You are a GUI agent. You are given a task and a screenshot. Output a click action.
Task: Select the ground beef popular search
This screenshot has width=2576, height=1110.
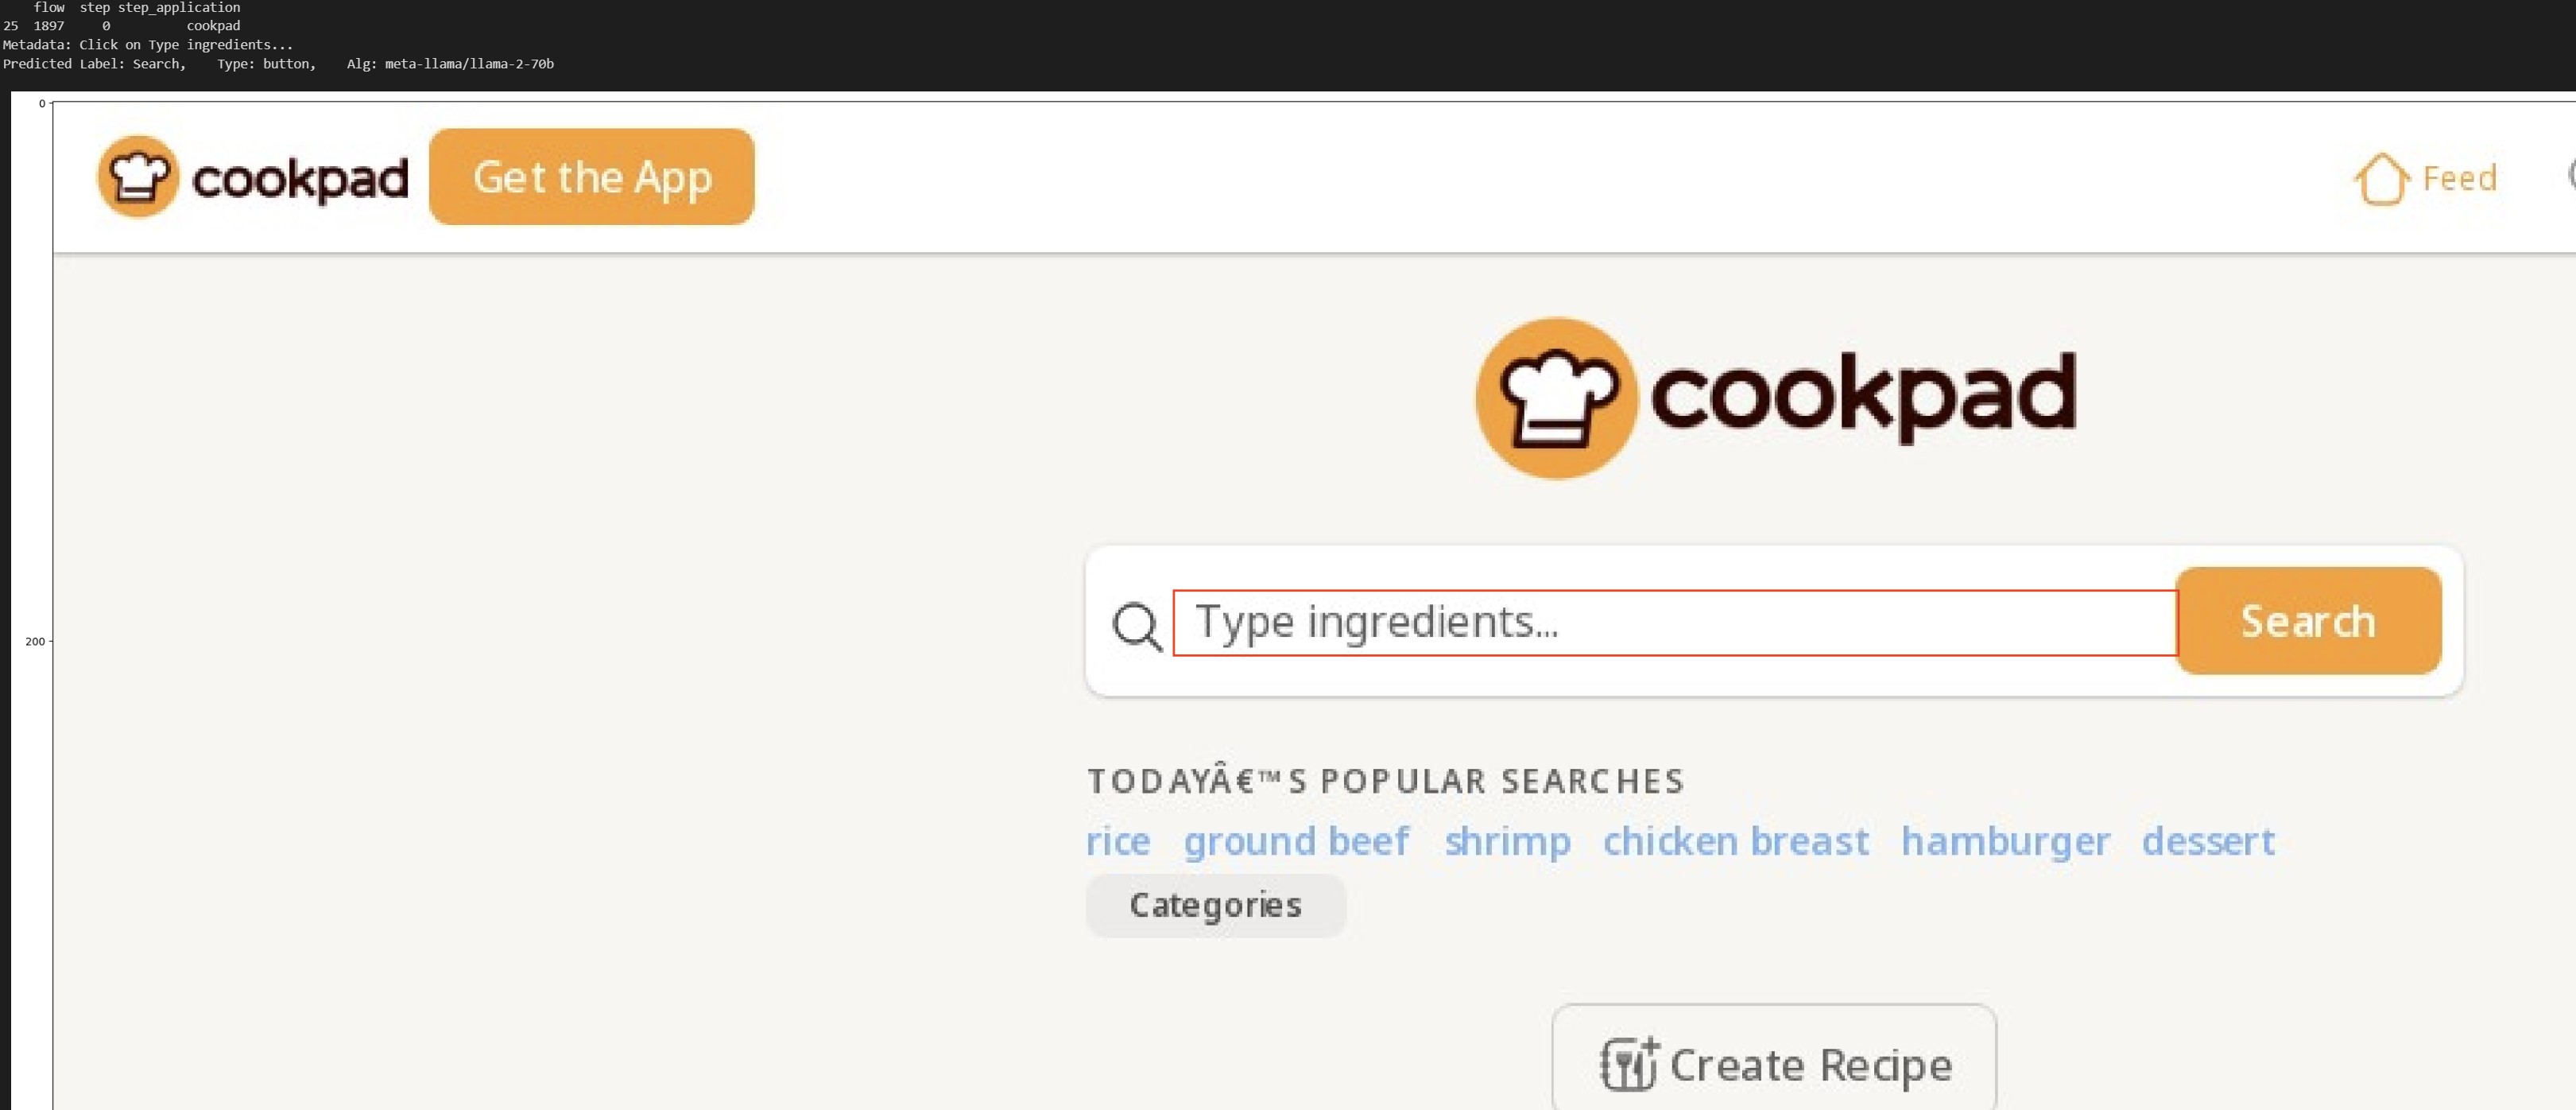pos(1296,841)
